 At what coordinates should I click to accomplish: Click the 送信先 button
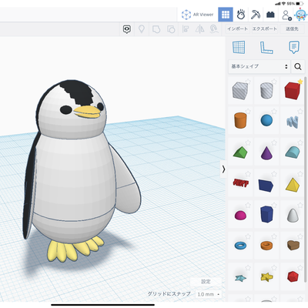click(292, 28)
